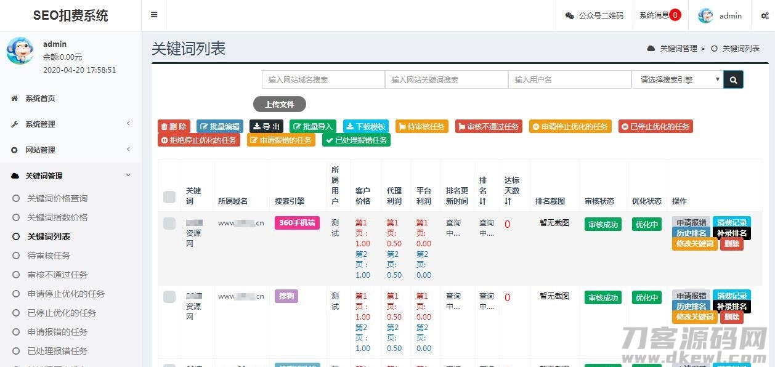Image resolution: width=775 pixels, height=367 pixels.
Task: Click the dark 导出 export button
Action: (266, 126)
